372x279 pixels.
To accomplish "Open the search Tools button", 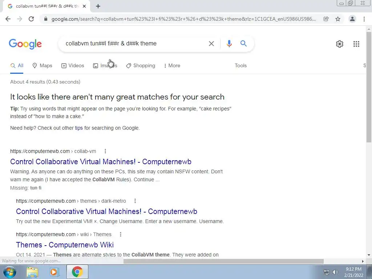I will click(240, 65).
